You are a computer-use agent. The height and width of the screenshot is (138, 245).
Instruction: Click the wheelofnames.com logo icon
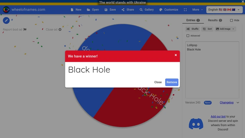pyautogui.click(x=6, y=10)
